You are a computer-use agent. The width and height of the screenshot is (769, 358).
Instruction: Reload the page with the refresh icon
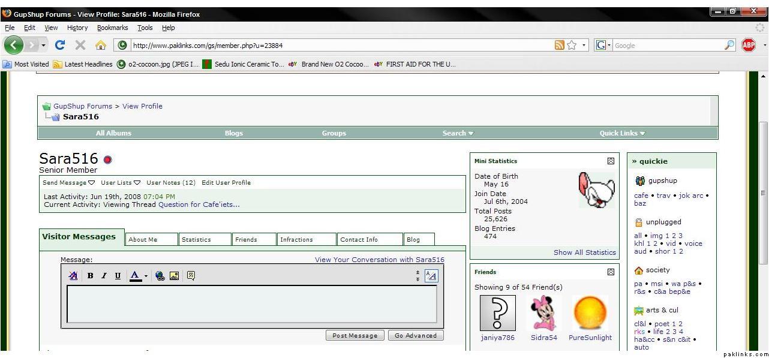[59, 45]
